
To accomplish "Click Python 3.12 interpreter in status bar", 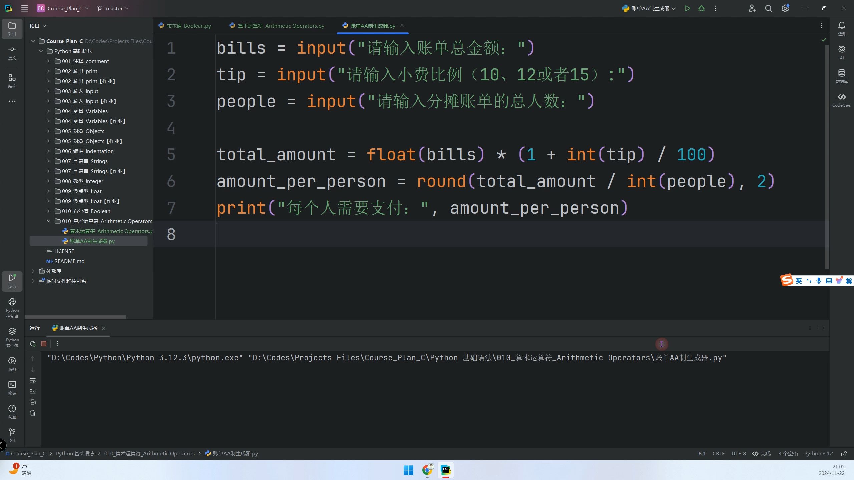I will [818, 454].
